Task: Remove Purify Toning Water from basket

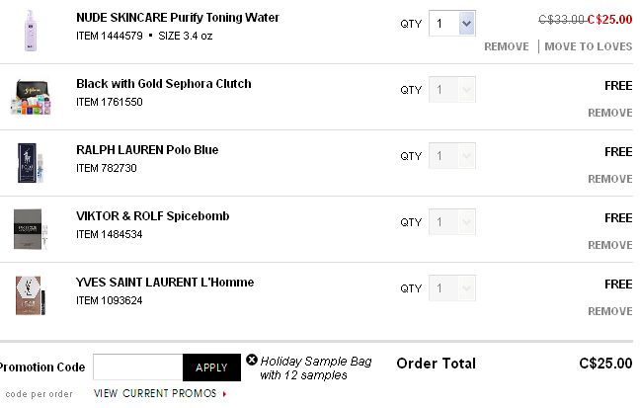Action: pyautogui.click(x=507, y=46)
